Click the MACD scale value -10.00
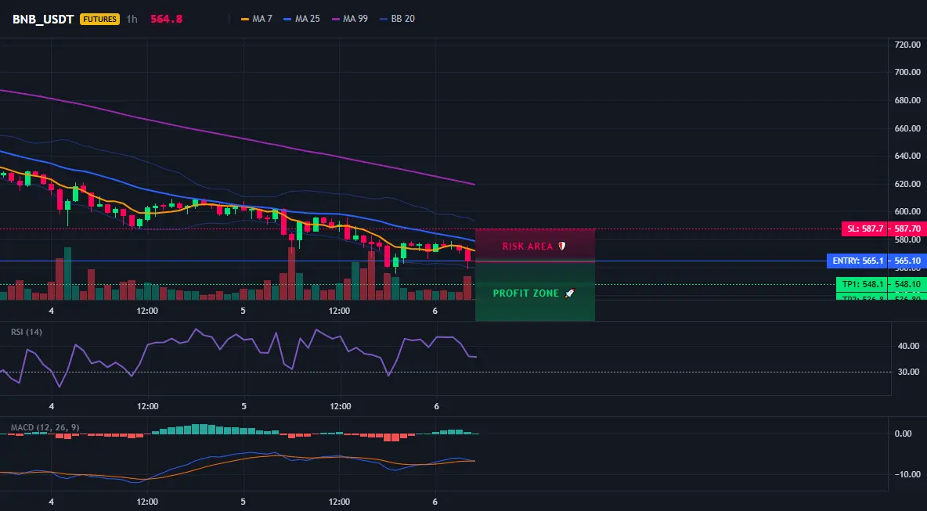Viewport: 927px width, 511px height. [908, 474]
